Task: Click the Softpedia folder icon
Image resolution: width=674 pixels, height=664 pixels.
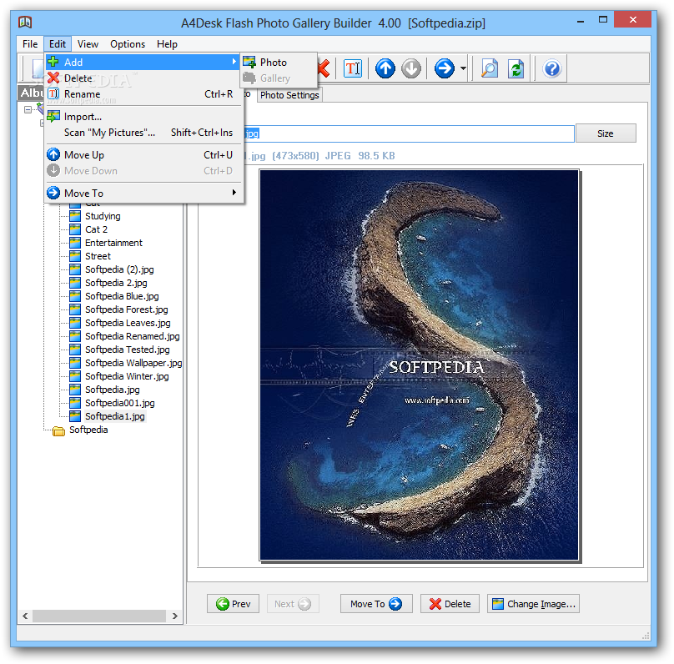Action: click(58, 430)
